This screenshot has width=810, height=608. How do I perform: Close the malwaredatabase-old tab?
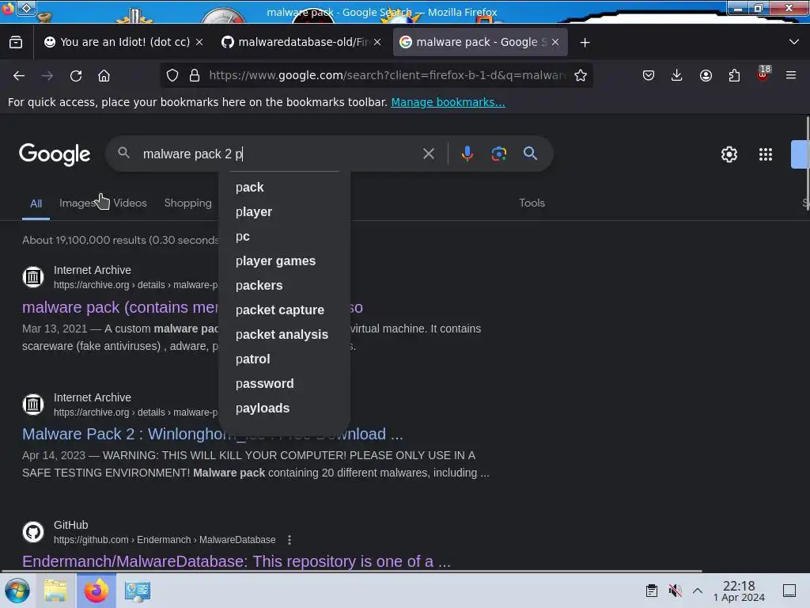tap(377, 43)
